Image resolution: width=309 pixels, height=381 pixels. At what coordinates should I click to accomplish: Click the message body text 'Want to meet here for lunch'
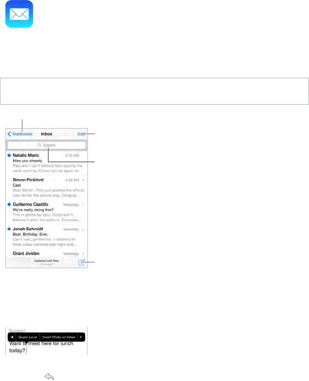click(41, 344)
